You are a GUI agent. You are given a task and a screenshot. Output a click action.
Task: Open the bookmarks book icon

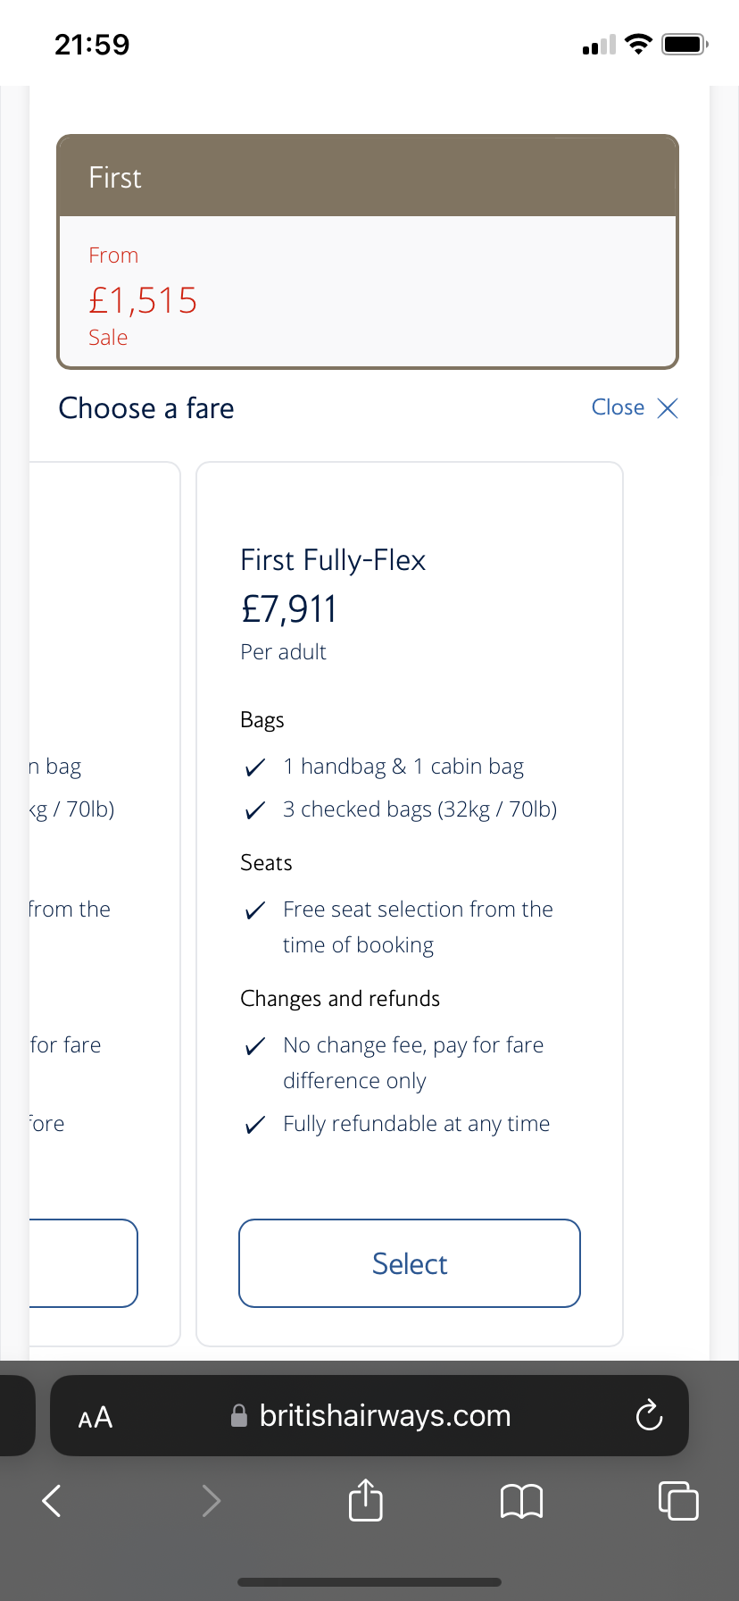click(x=522, y=1501)
